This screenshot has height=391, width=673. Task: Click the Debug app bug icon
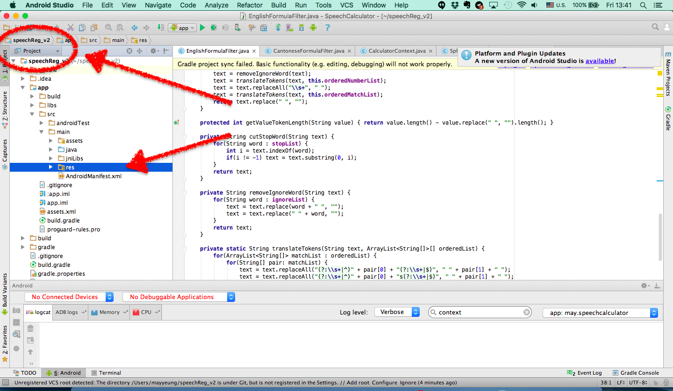[214, 28]
